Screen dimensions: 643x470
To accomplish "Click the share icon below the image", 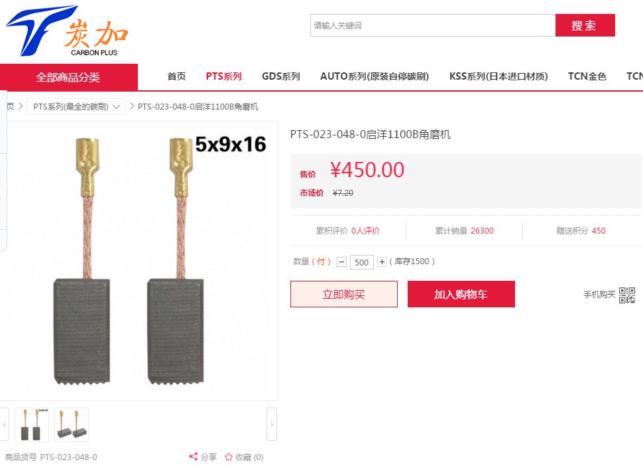I will (193, 457).
